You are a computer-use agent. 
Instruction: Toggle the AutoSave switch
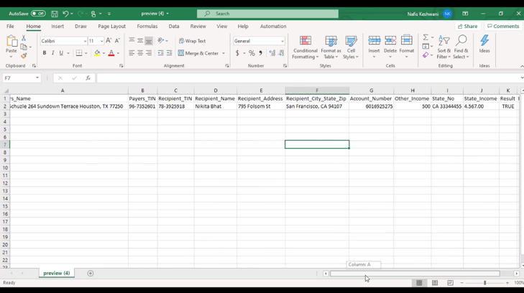pos(37,14)
